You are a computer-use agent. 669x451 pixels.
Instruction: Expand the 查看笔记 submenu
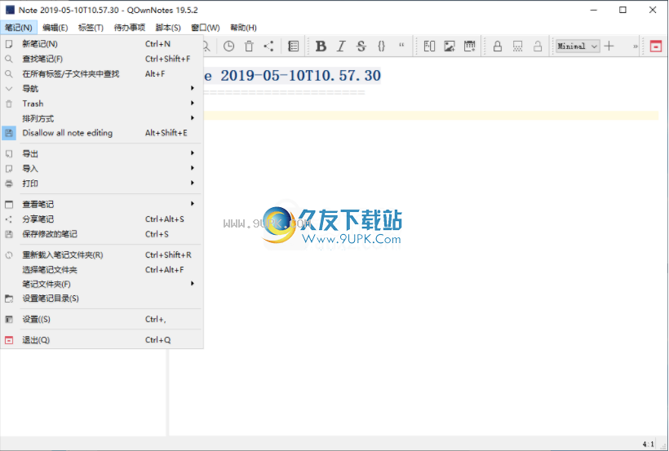pos(102,205)
